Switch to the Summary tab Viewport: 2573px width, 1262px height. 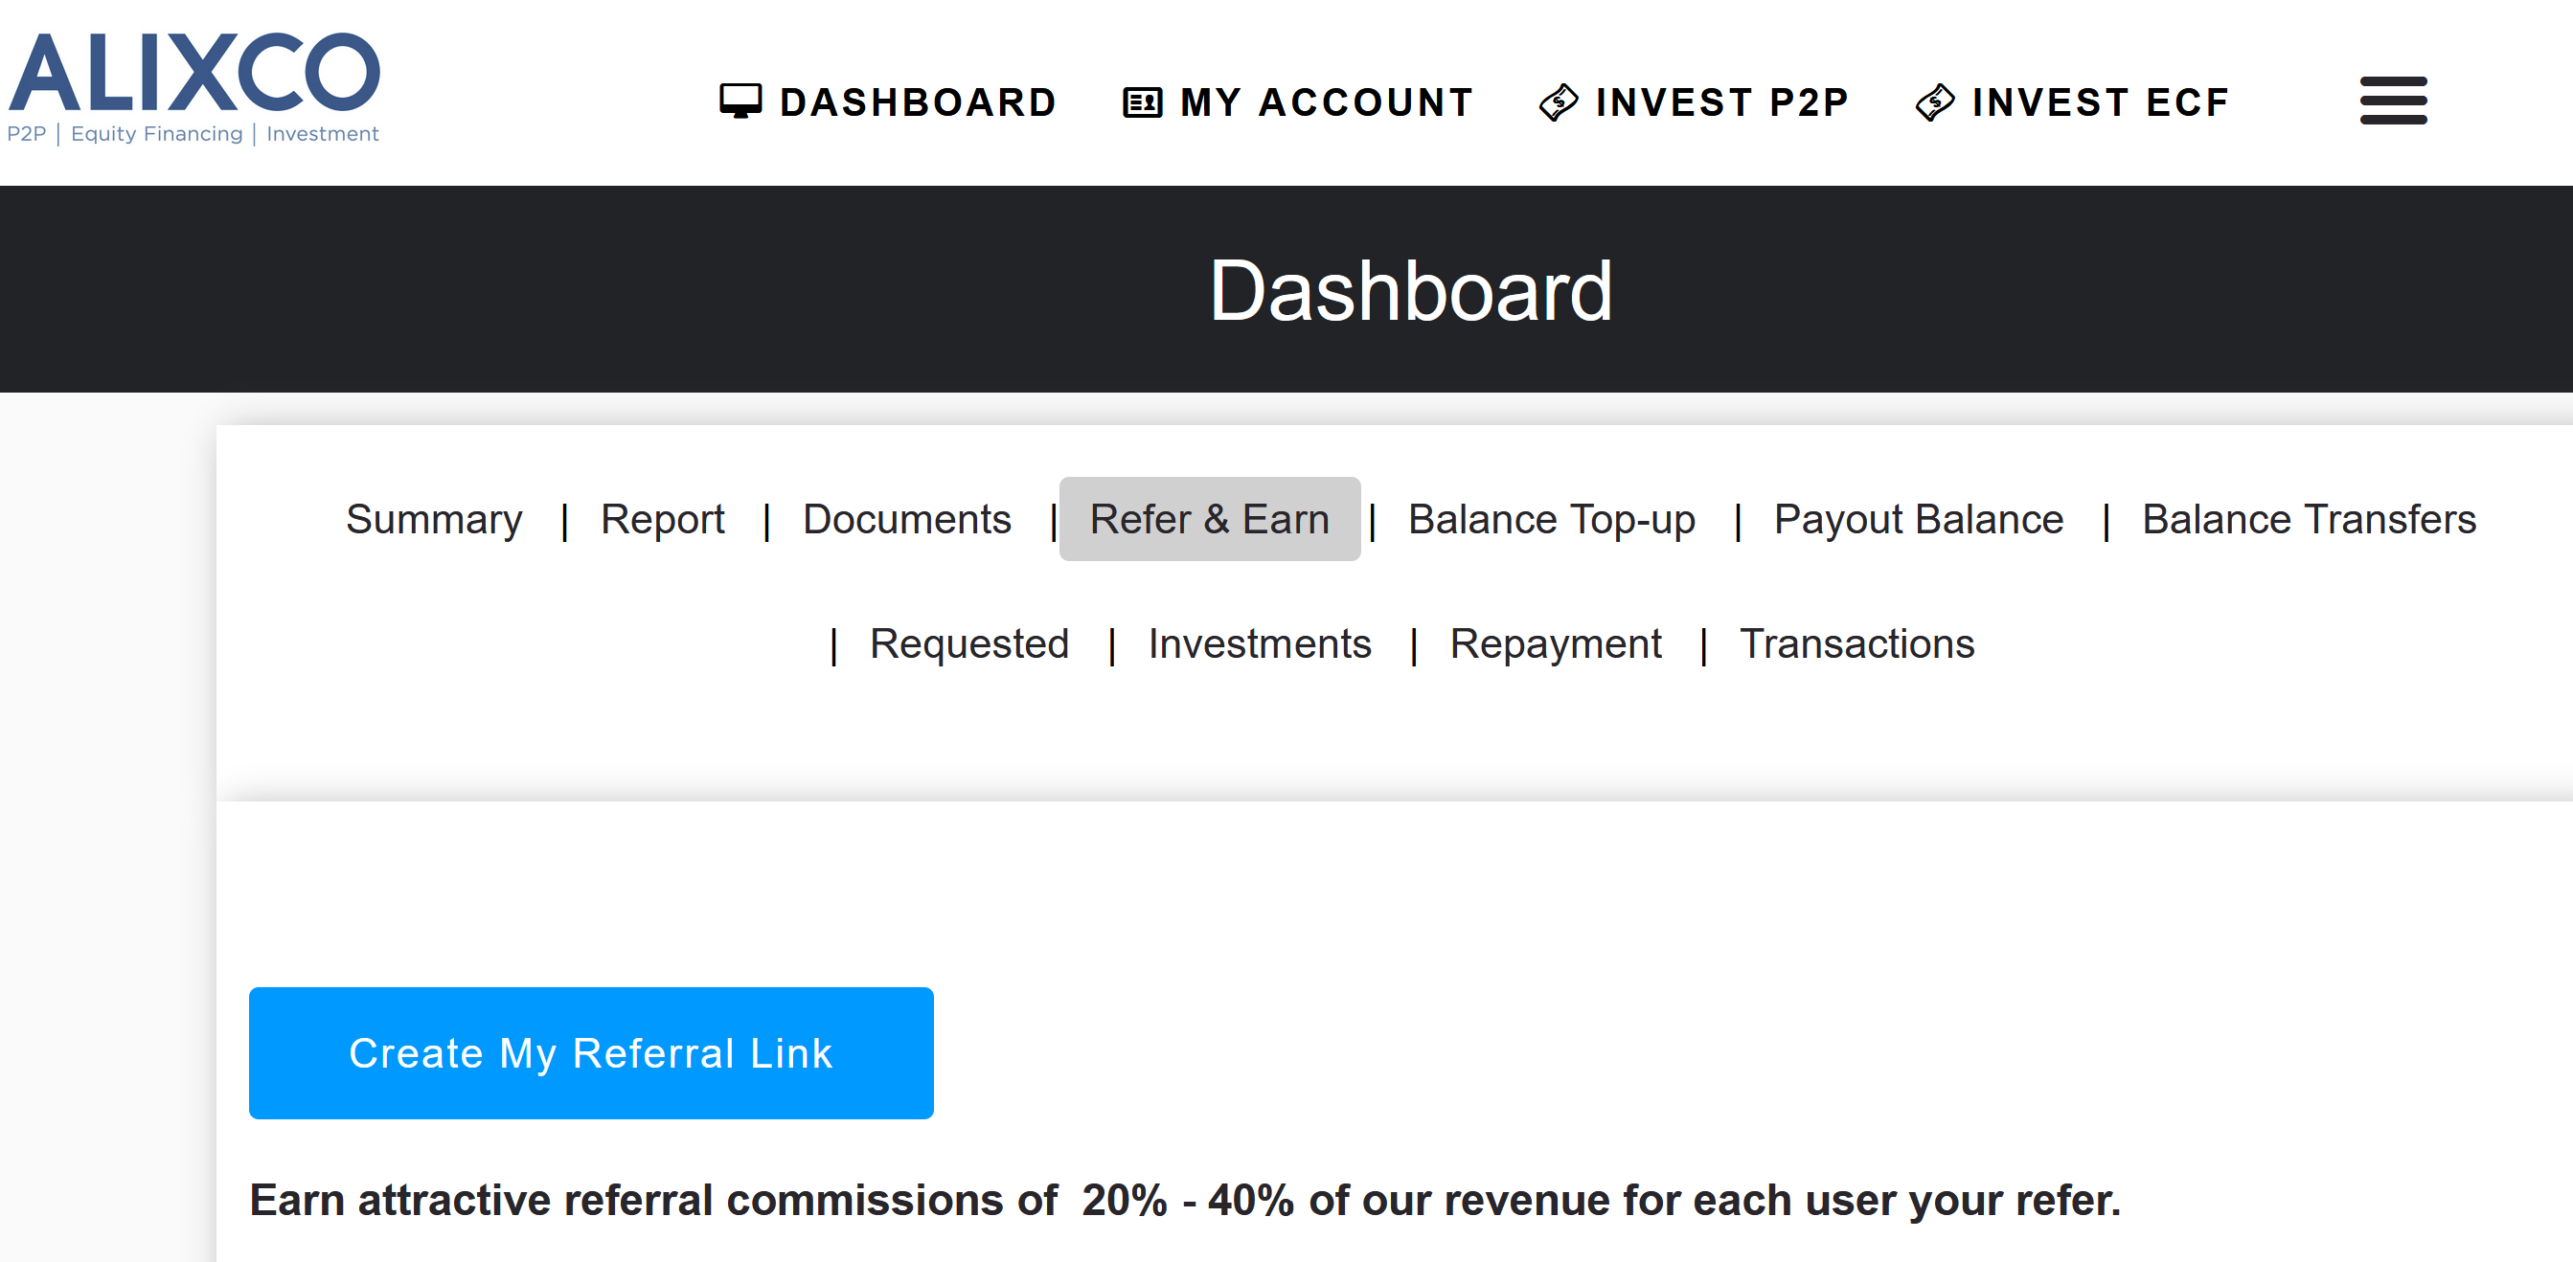(x=434, y=519)
